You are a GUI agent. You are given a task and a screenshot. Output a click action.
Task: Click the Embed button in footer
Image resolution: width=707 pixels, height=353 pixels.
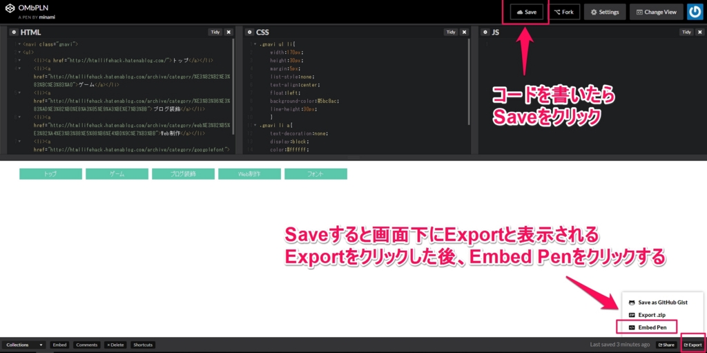click(x=59, y=345)
